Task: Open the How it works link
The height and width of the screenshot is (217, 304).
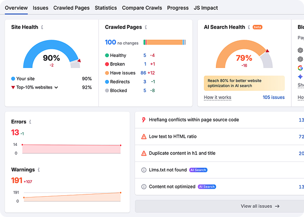Action: [218, 97]
